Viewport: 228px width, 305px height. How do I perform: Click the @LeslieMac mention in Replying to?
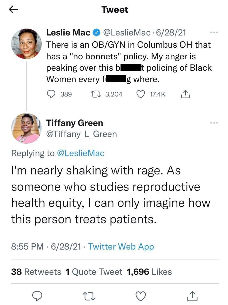click(80, 153)
